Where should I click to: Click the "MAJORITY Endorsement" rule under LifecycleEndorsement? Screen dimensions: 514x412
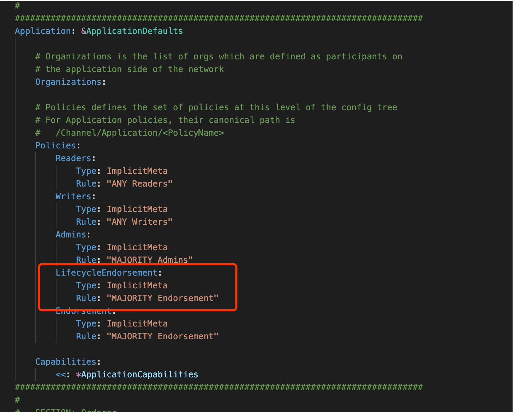click(162, 298)
